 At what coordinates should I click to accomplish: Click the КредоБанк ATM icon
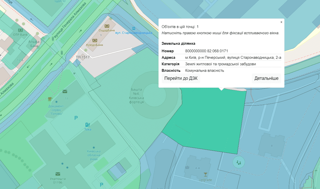coord(95,40)
